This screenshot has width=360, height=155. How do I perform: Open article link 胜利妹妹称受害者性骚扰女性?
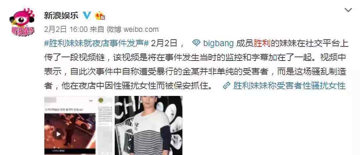click(x=289, y=86)
